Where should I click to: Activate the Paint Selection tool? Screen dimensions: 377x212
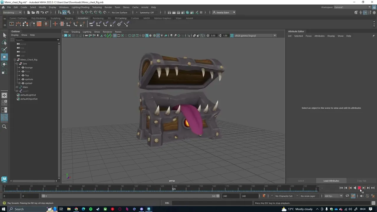4,50
